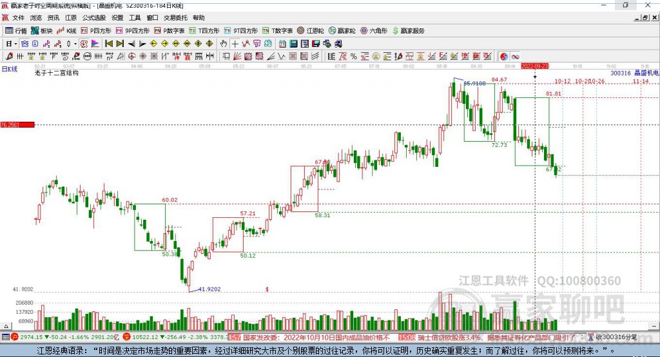
Task: Open the T数字表 tool
Action: click(277, 31)
